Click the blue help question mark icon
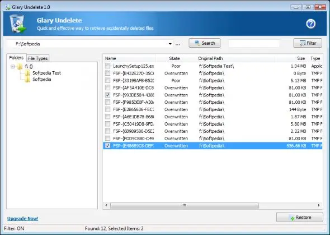This screenshot has width=330, height=235. (x=310, y=24)
